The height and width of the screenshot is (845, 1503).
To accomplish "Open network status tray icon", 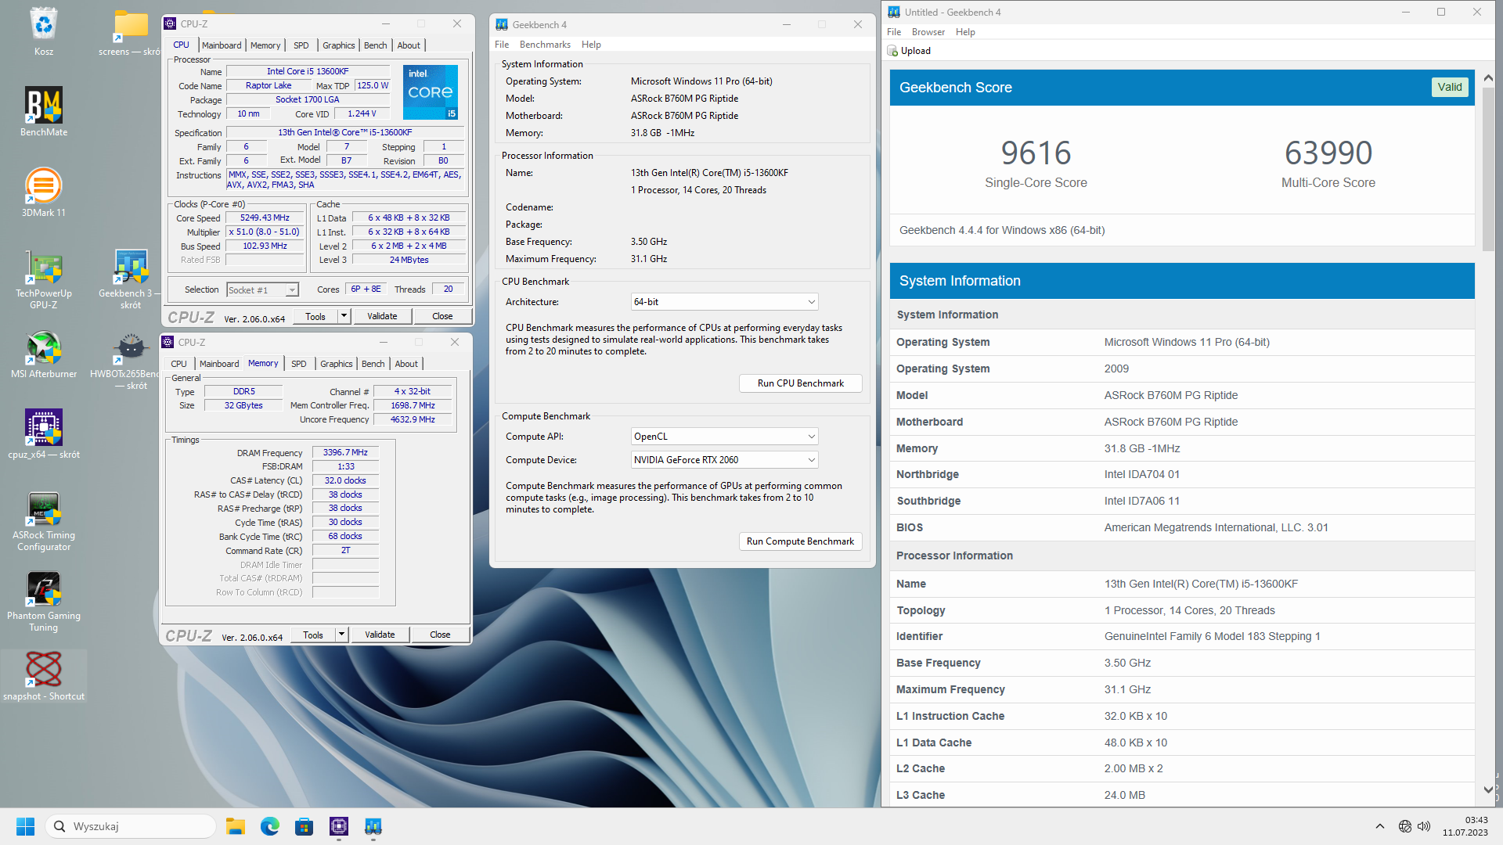I will point(1405,826).
